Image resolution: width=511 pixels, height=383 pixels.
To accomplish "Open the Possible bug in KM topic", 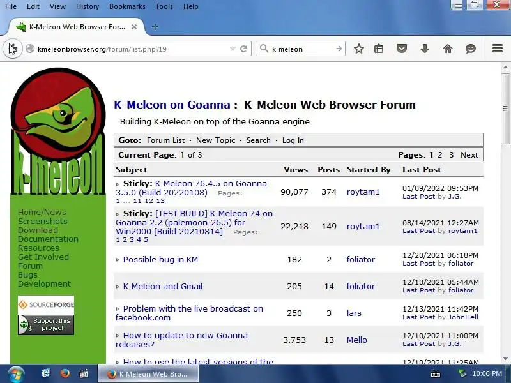I will pos(160,260).
